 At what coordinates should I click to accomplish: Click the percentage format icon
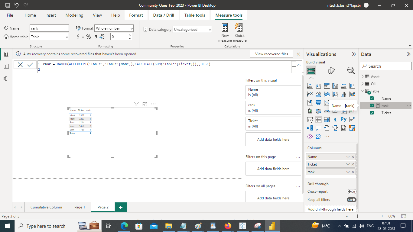(89, 37)
